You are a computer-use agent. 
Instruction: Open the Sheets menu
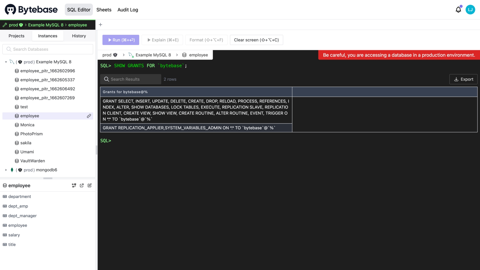tap(104, 10)
